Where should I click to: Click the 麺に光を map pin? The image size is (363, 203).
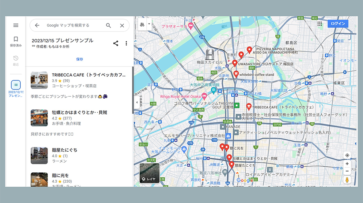pos(227,147)
